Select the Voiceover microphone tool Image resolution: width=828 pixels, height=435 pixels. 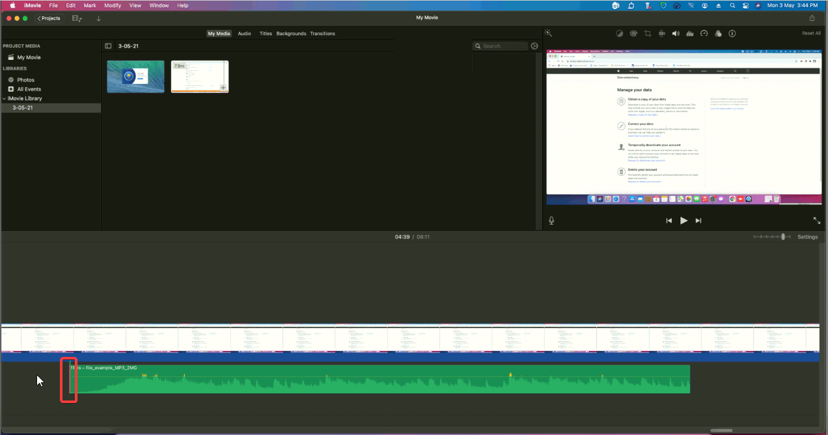(x=551, y=220)
